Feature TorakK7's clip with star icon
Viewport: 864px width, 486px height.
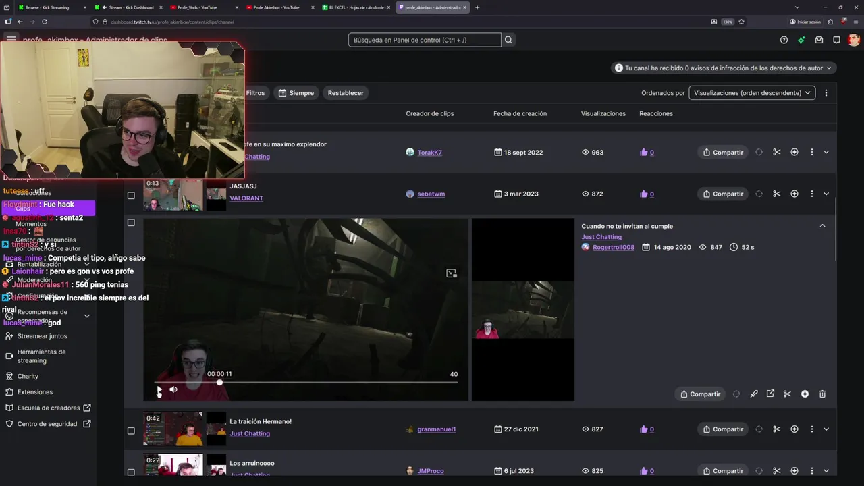click(794, 153)
